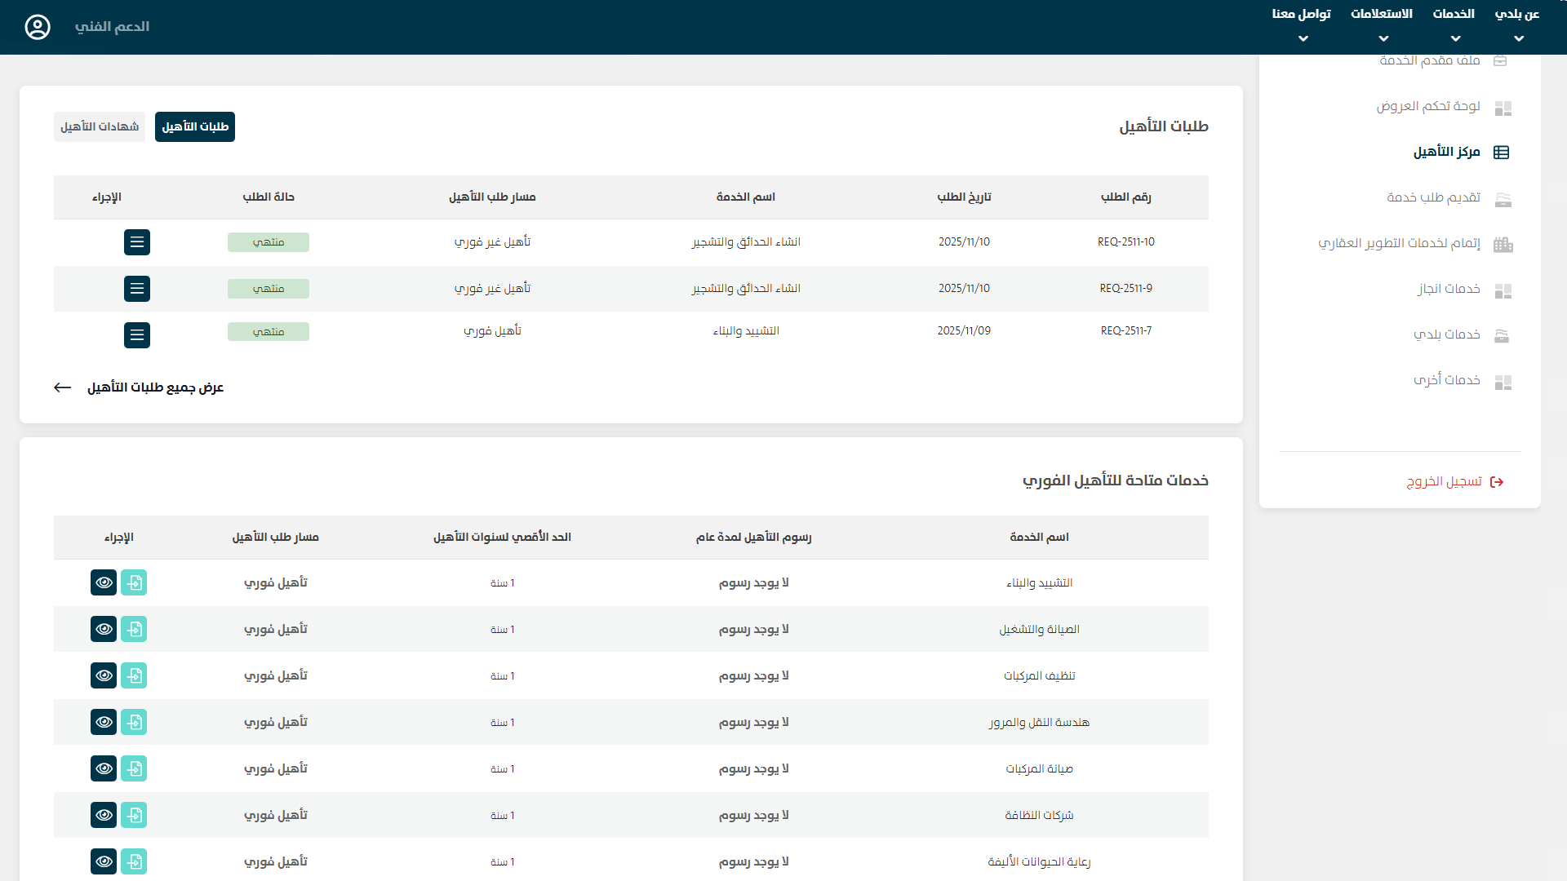The width and height of the screenshot is (1567, 881).
Task: View details eye icon for هندسة النقل والمرور
Action: pos(104,722)
